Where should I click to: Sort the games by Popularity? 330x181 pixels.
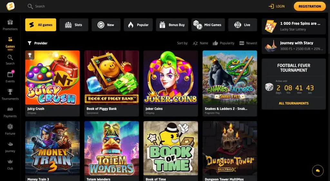tap(224, 43)
